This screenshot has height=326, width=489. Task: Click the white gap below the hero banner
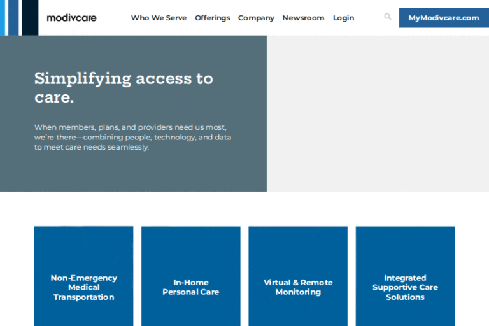point(244,209)
